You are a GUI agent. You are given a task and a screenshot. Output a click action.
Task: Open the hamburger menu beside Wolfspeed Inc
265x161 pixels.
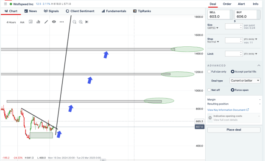(x=6, y=4)
